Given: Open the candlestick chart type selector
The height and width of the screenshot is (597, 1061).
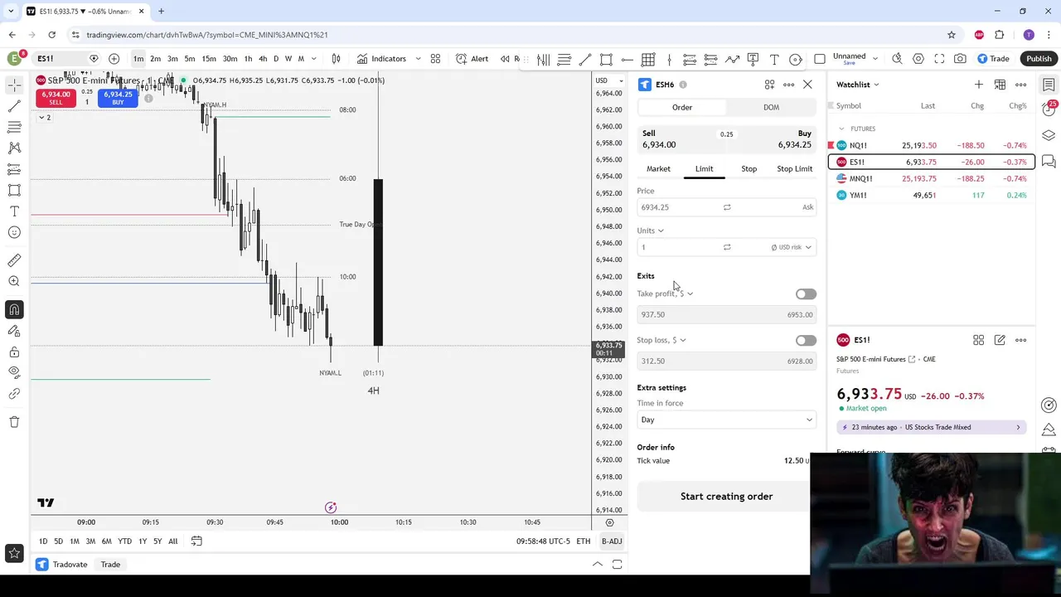Looking at the screenshot, I should pos(336,59).
